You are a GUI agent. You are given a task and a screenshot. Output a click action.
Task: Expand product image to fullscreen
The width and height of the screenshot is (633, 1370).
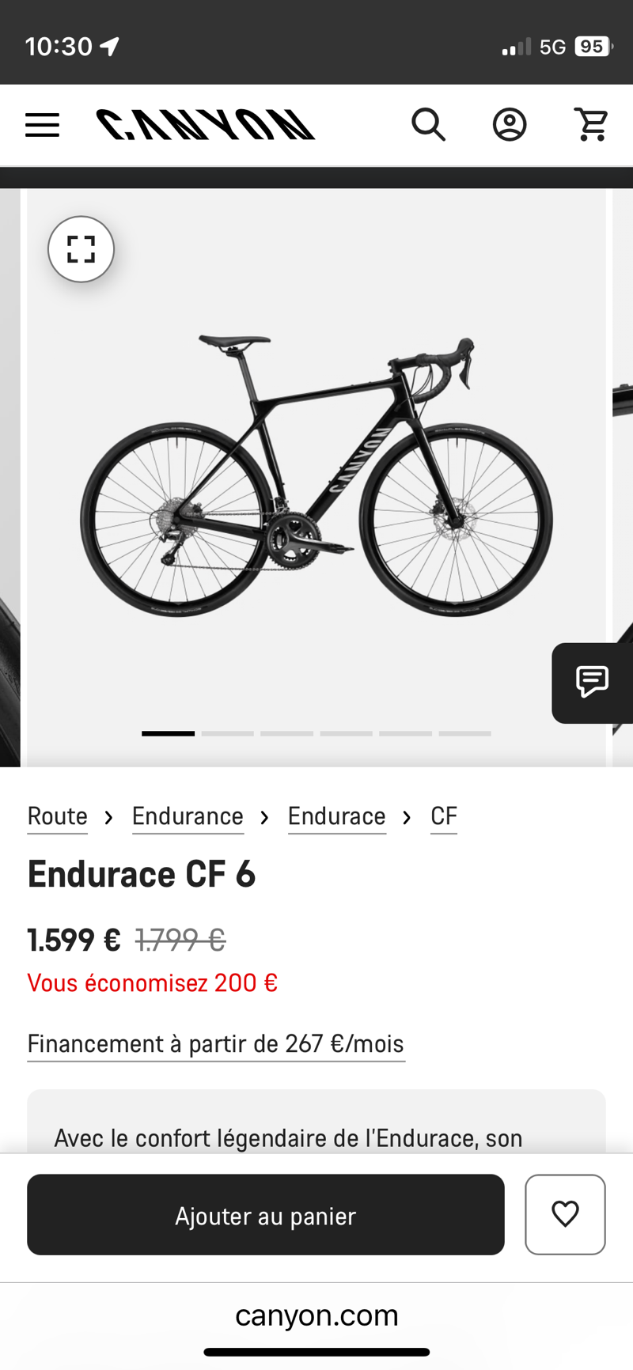(81, 249)
